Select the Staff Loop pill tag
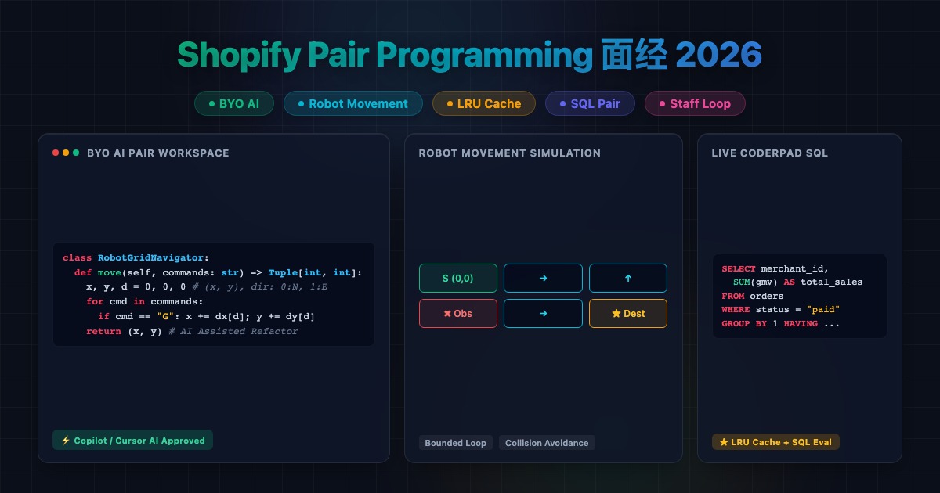Viewport: 940px width, 493px height. pos(695,103)
